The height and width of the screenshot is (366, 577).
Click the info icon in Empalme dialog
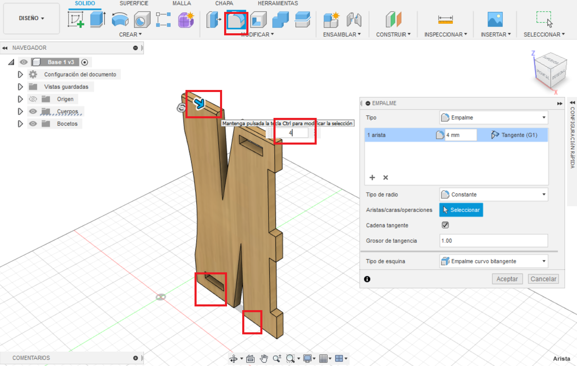coord(367,279)
